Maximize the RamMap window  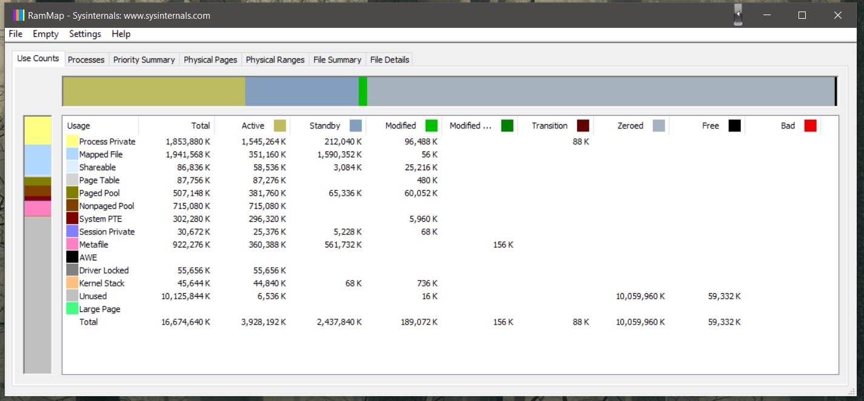tap(802, 16)
